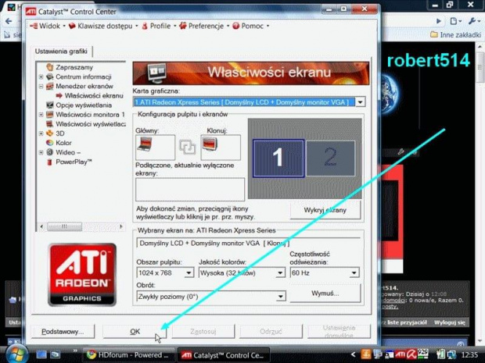Click the Właściwości wyświetlacza icon
485x363 pixels.
tap(50, 124)
